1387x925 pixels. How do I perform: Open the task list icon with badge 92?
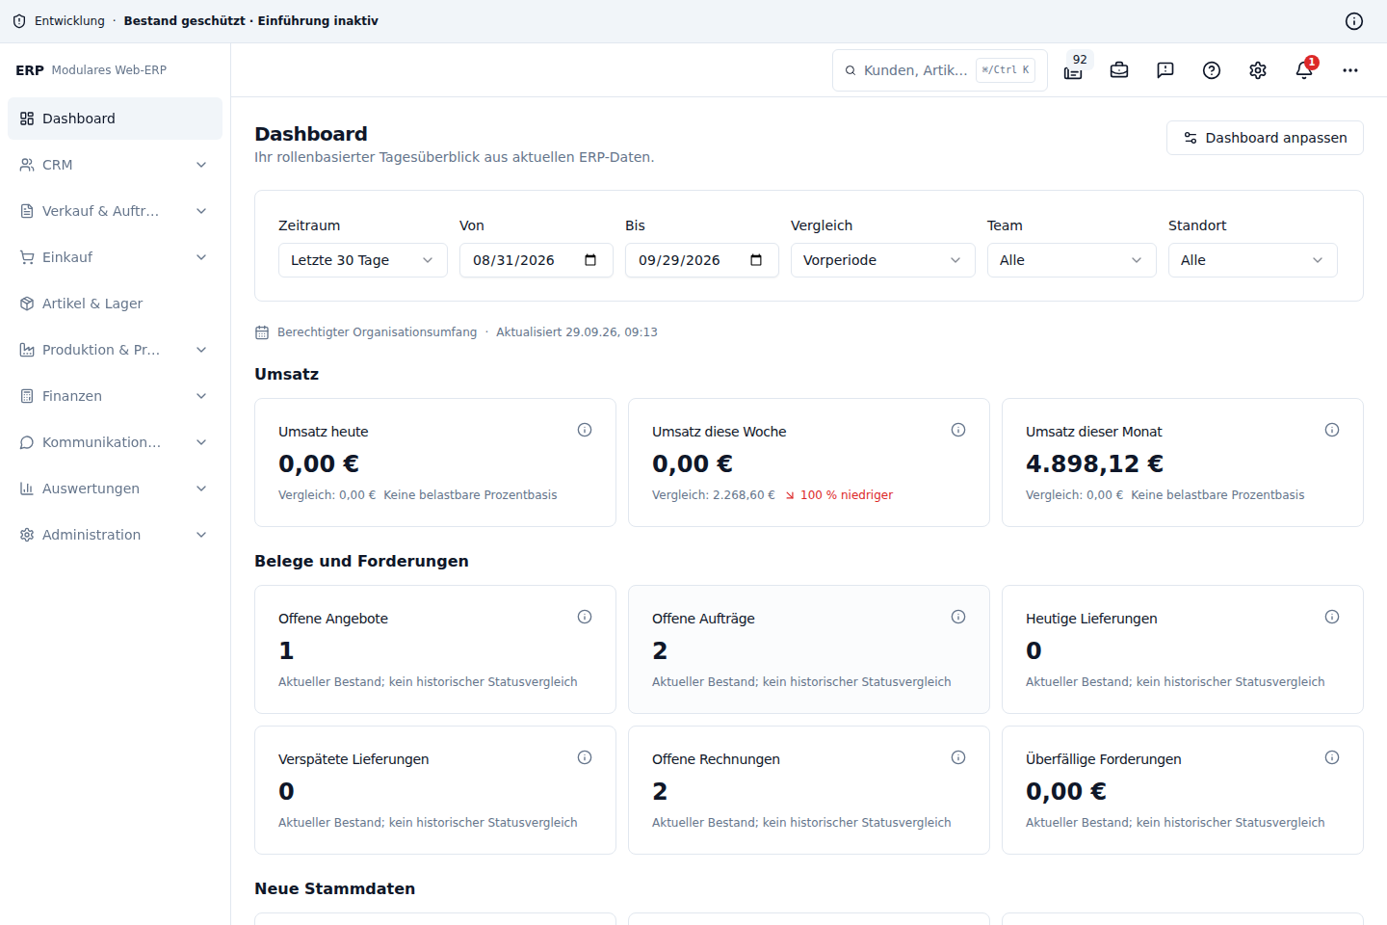click(1073, 70)
